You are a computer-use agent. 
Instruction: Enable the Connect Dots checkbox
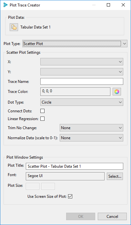coord(43,111)
